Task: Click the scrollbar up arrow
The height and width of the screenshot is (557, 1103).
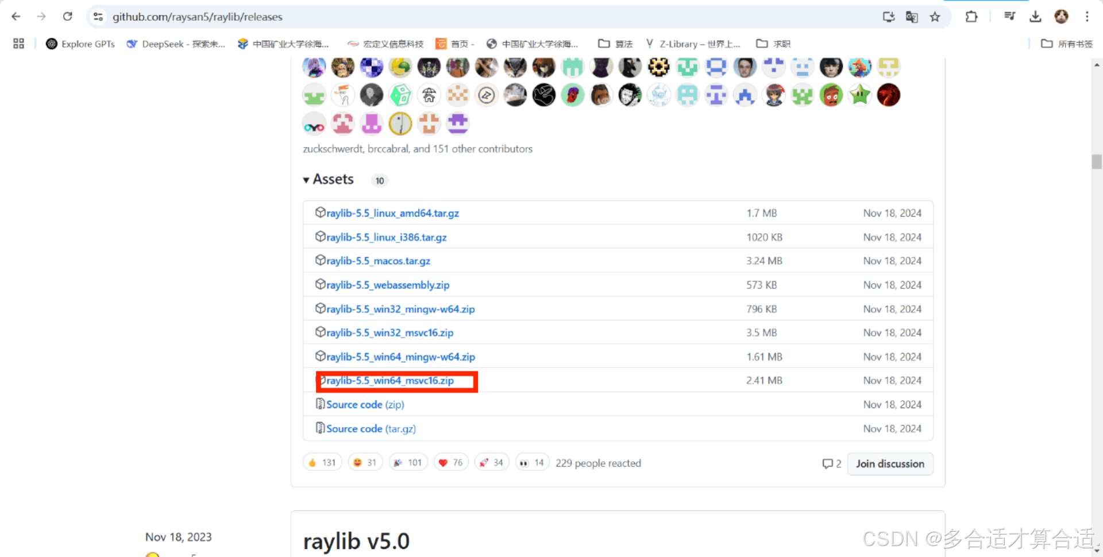Action: click(x=1097, y=65)
